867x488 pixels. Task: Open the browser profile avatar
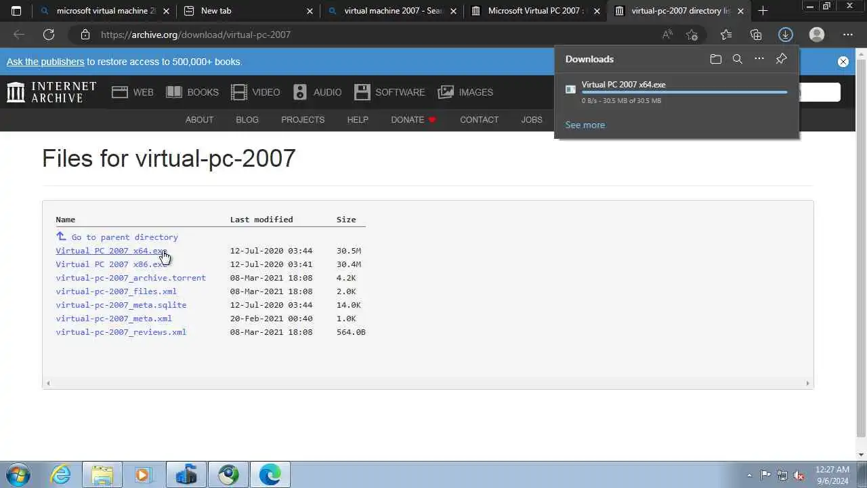pyautogui.click(x=817, y=35)
